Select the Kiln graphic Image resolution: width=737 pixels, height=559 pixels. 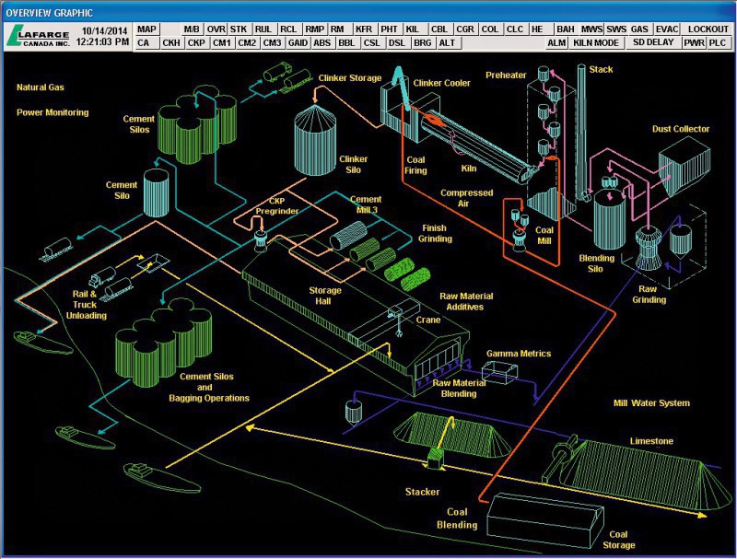click(x=479, y=147)
